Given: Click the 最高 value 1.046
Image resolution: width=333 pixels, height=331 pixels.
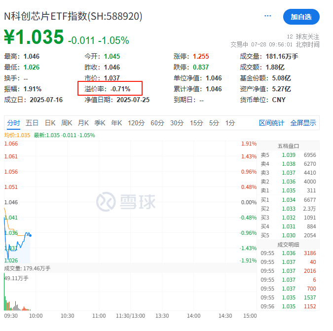Looking at the screenshot, I should point(32,56).
